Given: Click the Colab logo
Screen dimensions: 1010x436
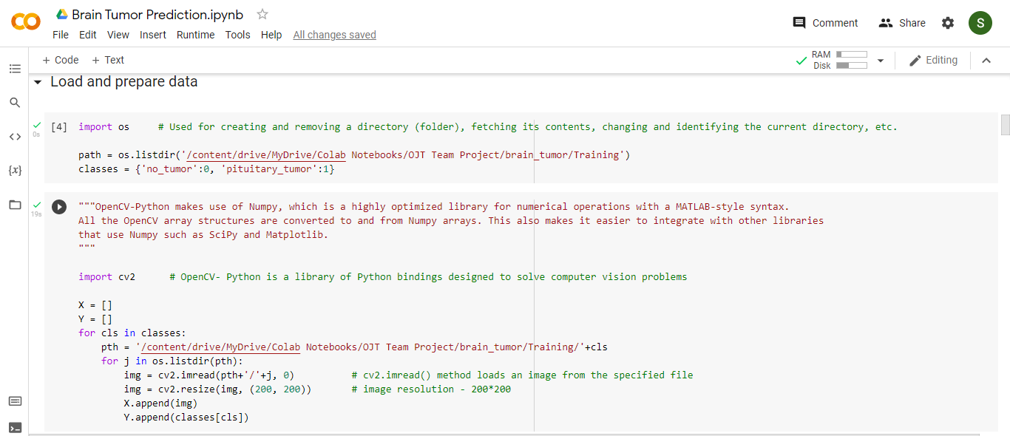Looking at the screenshot, I should click(x=26, y=22).
